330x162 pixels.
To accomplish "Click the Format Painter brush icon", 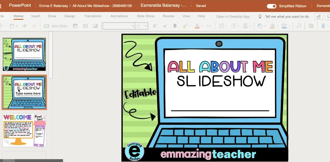I will click(24, 26).
